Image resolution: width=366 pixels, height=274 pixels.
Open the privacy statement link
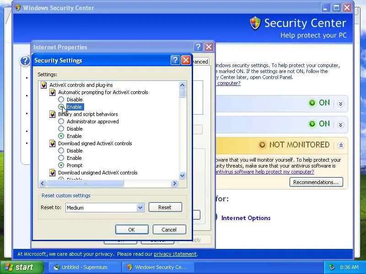point(175,254)
